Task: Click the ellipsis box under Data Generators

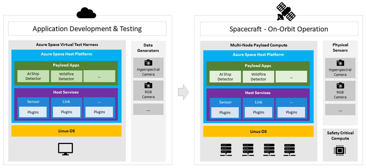Action: [x=148, y=109]
